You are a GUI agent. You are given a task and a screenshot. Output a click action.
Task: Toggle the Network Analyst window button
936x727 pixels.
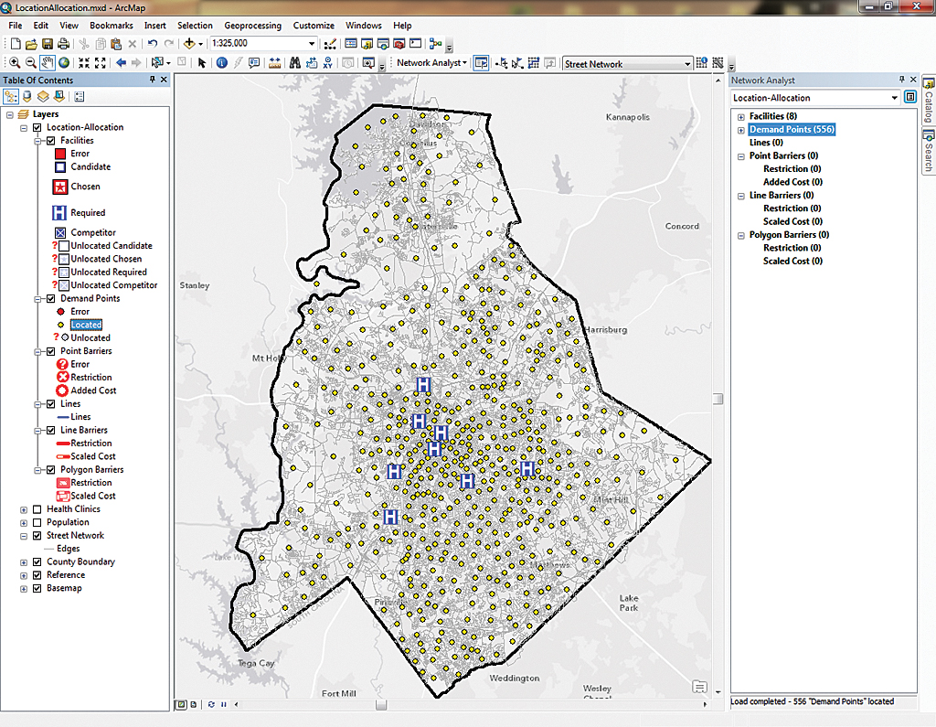[x=481, y=63]
